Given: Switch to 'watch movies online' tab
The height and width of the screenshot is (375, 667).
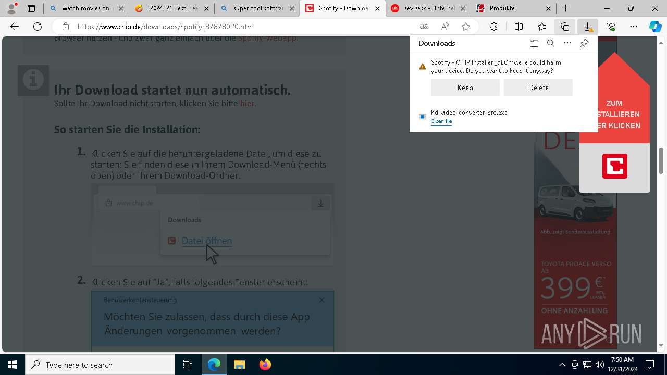Looking at the screenshot, I should (x=87, y=8).
